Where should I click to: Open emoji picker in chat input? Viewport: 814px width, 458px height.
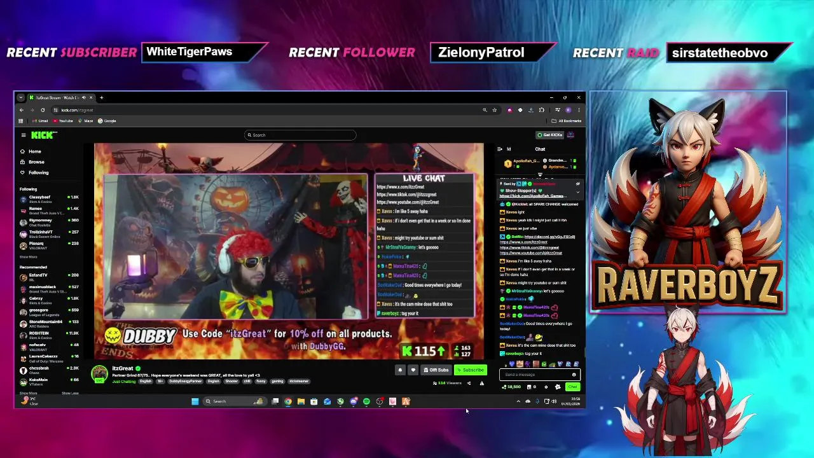574,375
